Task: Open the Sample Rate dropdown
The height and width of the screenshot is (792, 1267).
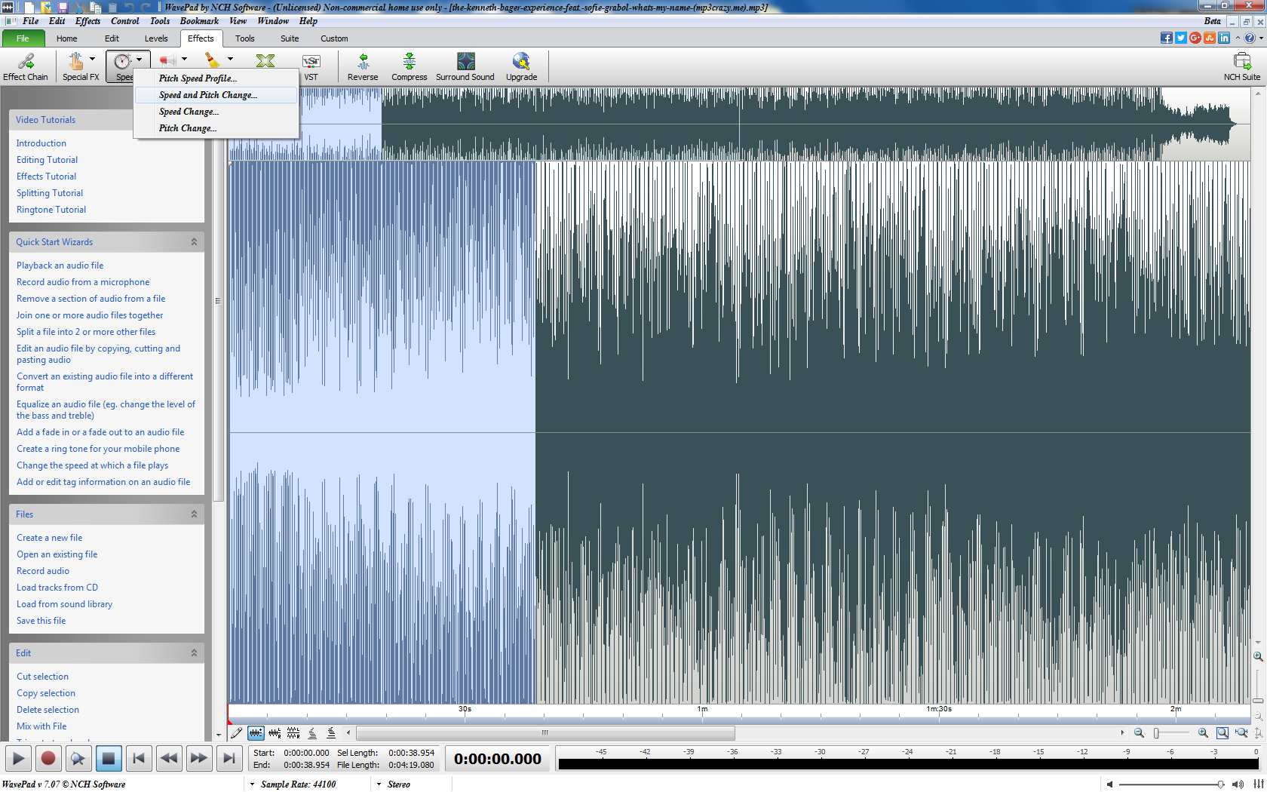Action: point(293,784)
